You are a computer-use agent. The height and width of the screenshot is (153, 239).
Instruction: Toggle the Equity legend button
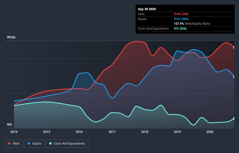coord(34,144)
